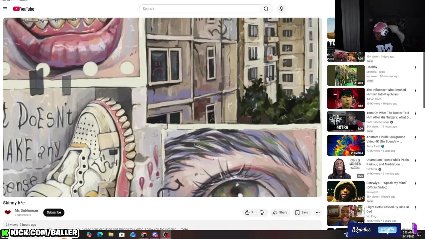The width and height of the screenshot is (425, 239).
Task: Open the "Healthy" video title
Action: click(372, 67)
